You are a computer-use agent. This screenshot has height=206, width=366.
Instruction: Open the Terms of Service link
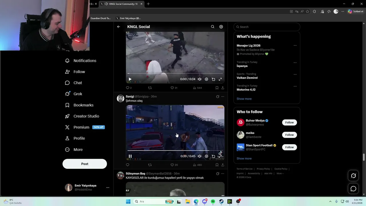coord(244,169)
